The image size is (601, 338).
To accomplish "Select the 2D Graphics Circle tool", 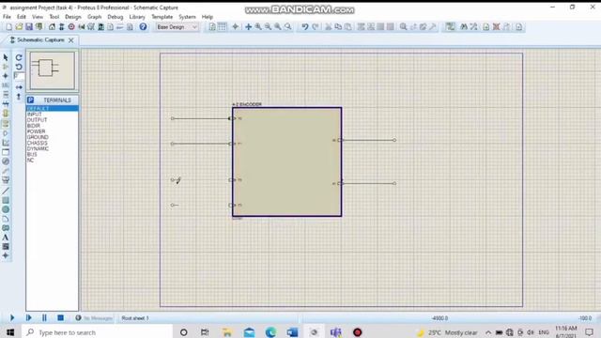I will 6,209.
